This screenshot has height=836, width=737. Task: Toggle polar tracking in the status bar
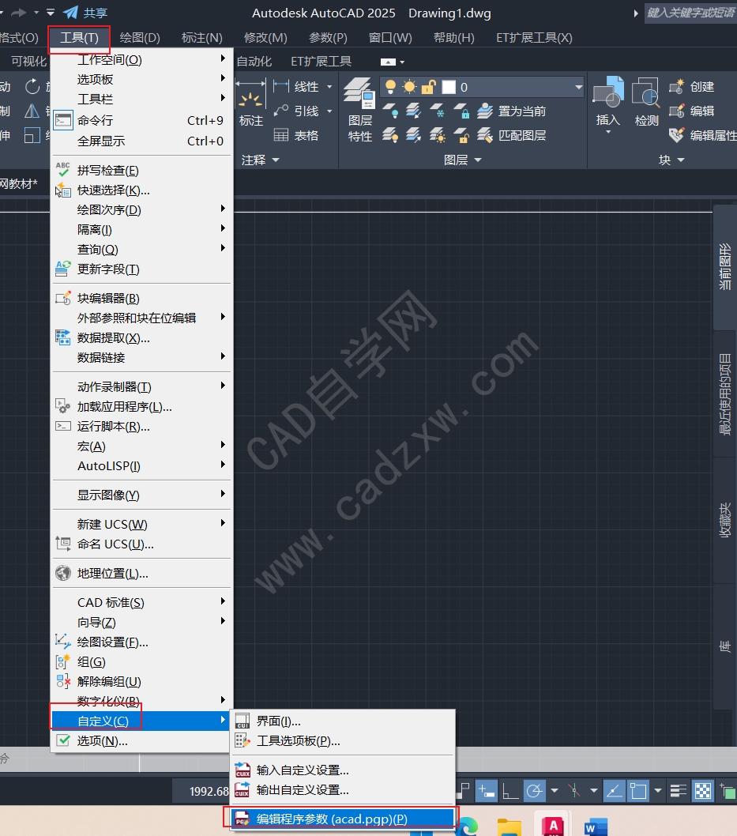535,791
